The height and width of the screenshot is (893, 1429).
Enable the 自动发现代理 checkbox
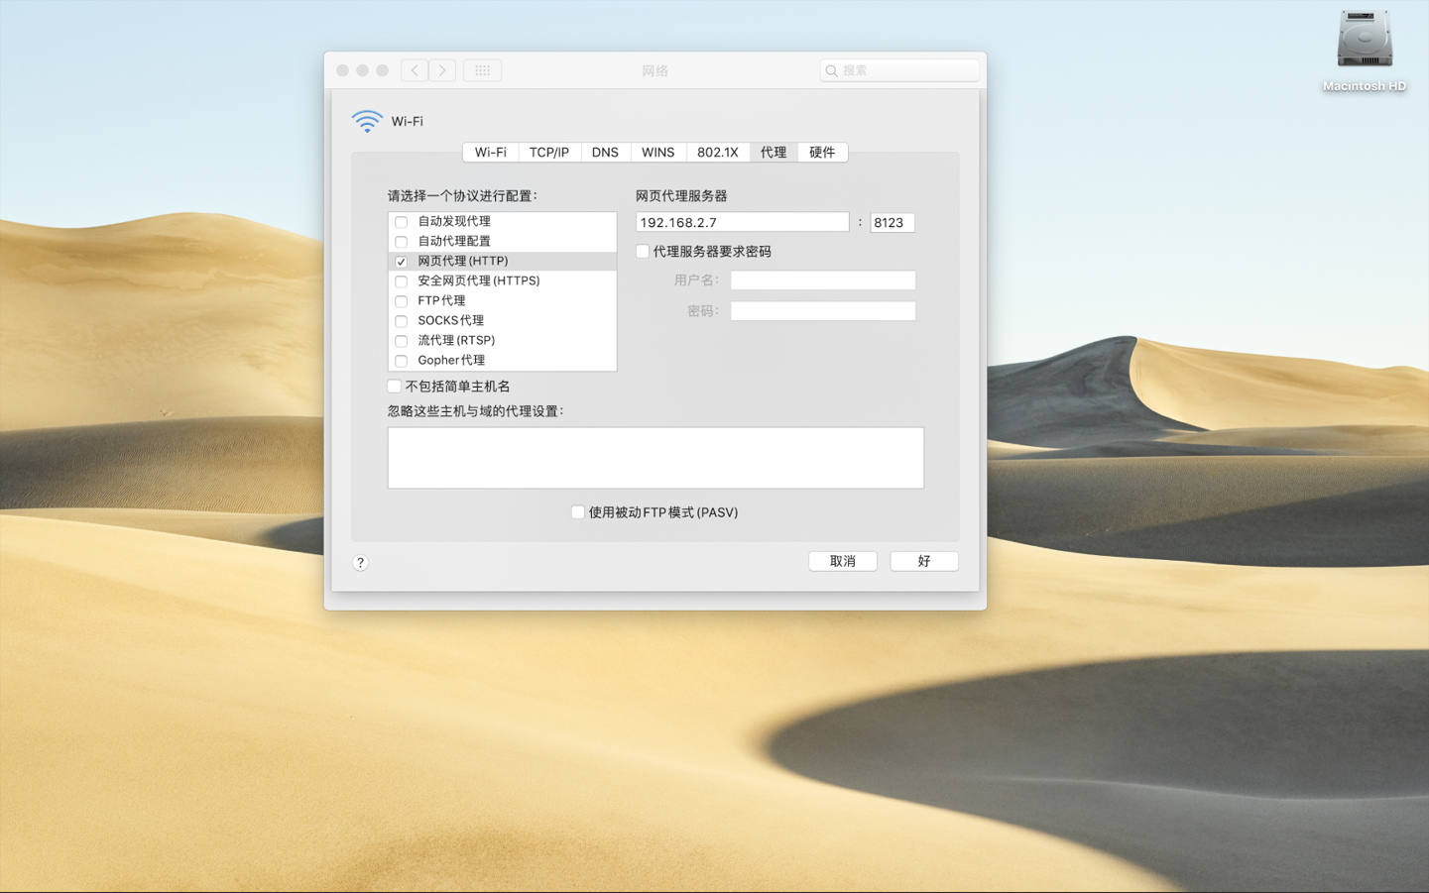(x=401, y=221)
